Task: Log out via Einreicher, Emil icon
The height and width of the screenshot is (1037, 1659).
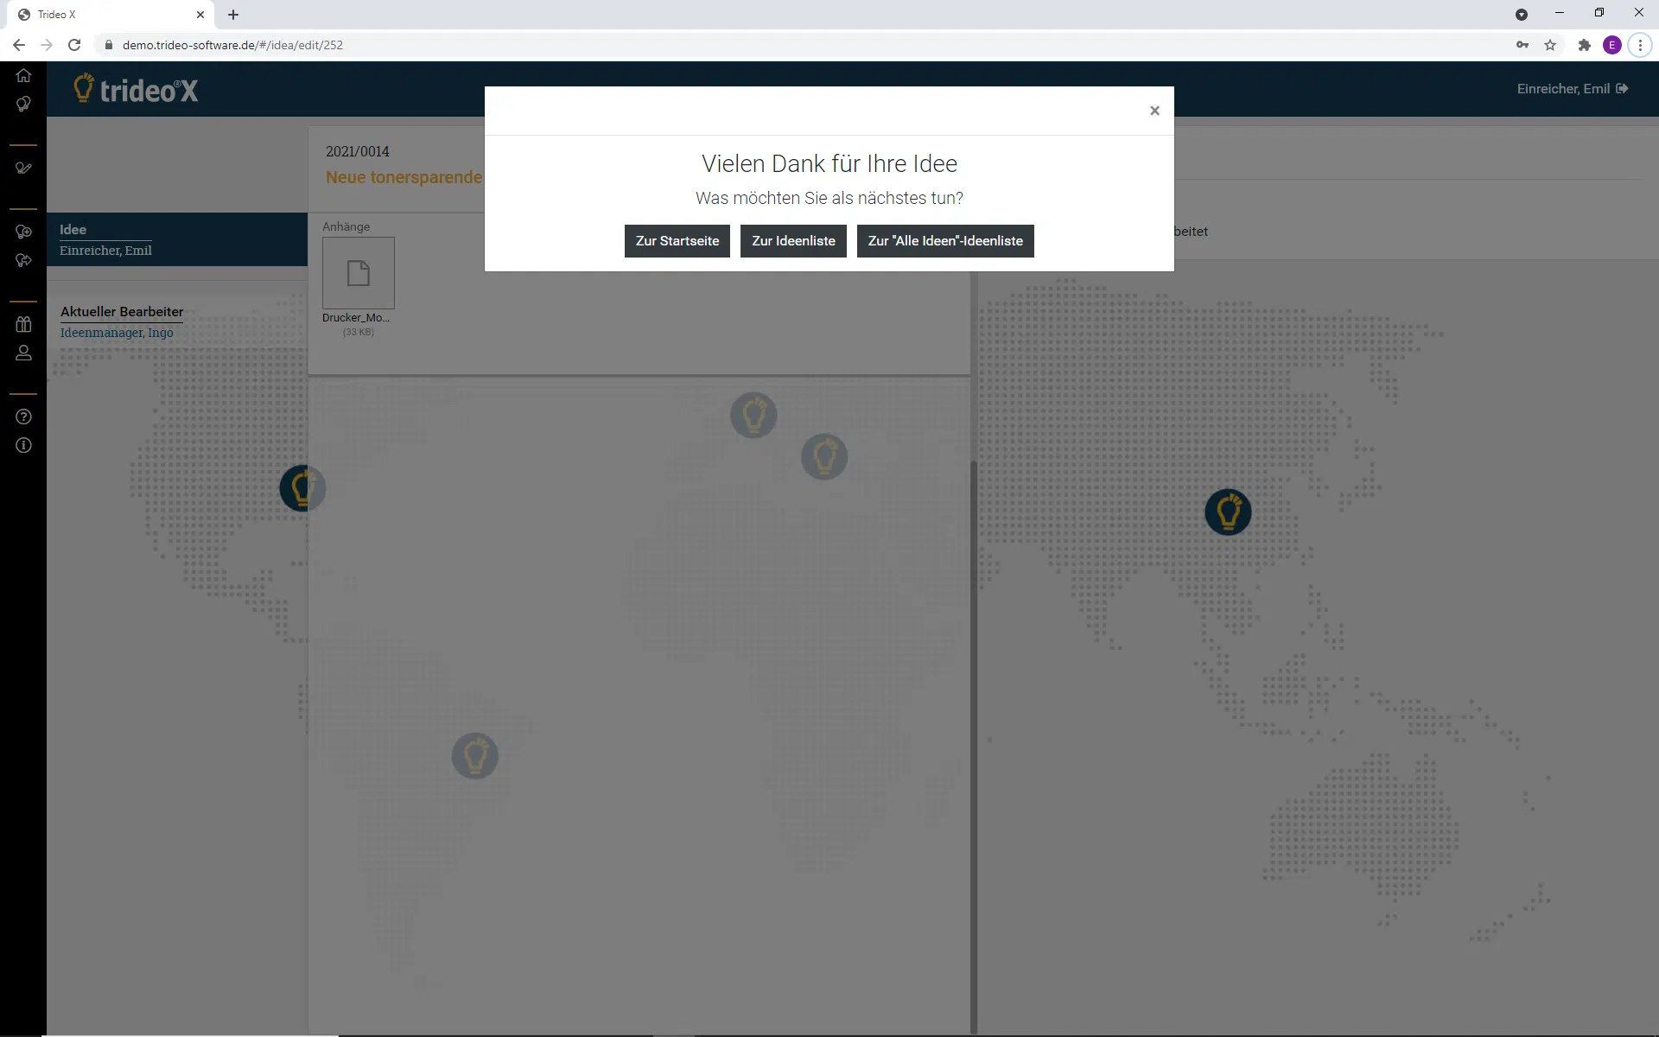Action: pyautogui.click(x=1622, y=89)
